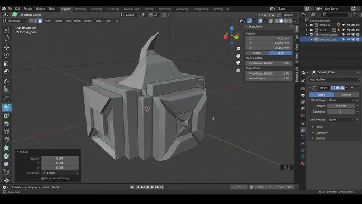Open the Width Type Offset dropdown
This screenshot has height=204, width=362.
click(x=341, y=100)
